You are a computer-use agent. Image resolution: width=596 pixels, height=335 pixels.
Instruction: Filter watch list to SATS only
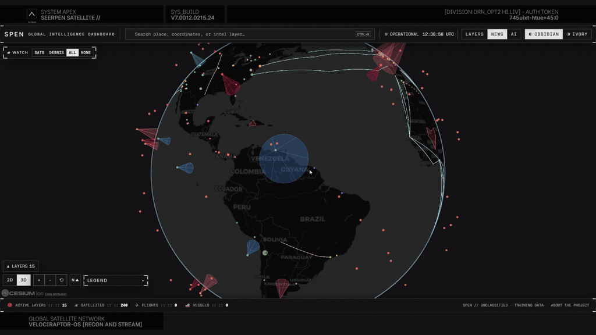(40, 53)
